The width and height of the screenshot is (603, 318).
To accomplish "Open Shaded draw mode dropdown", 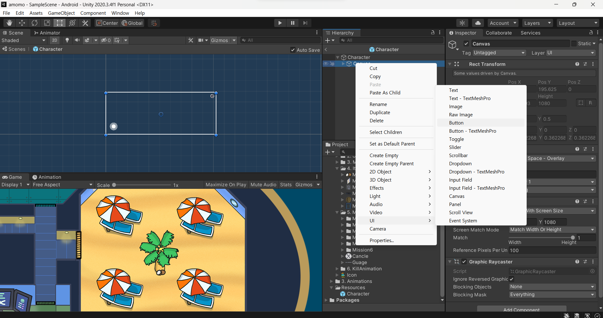I will click(x=24, y=40).
